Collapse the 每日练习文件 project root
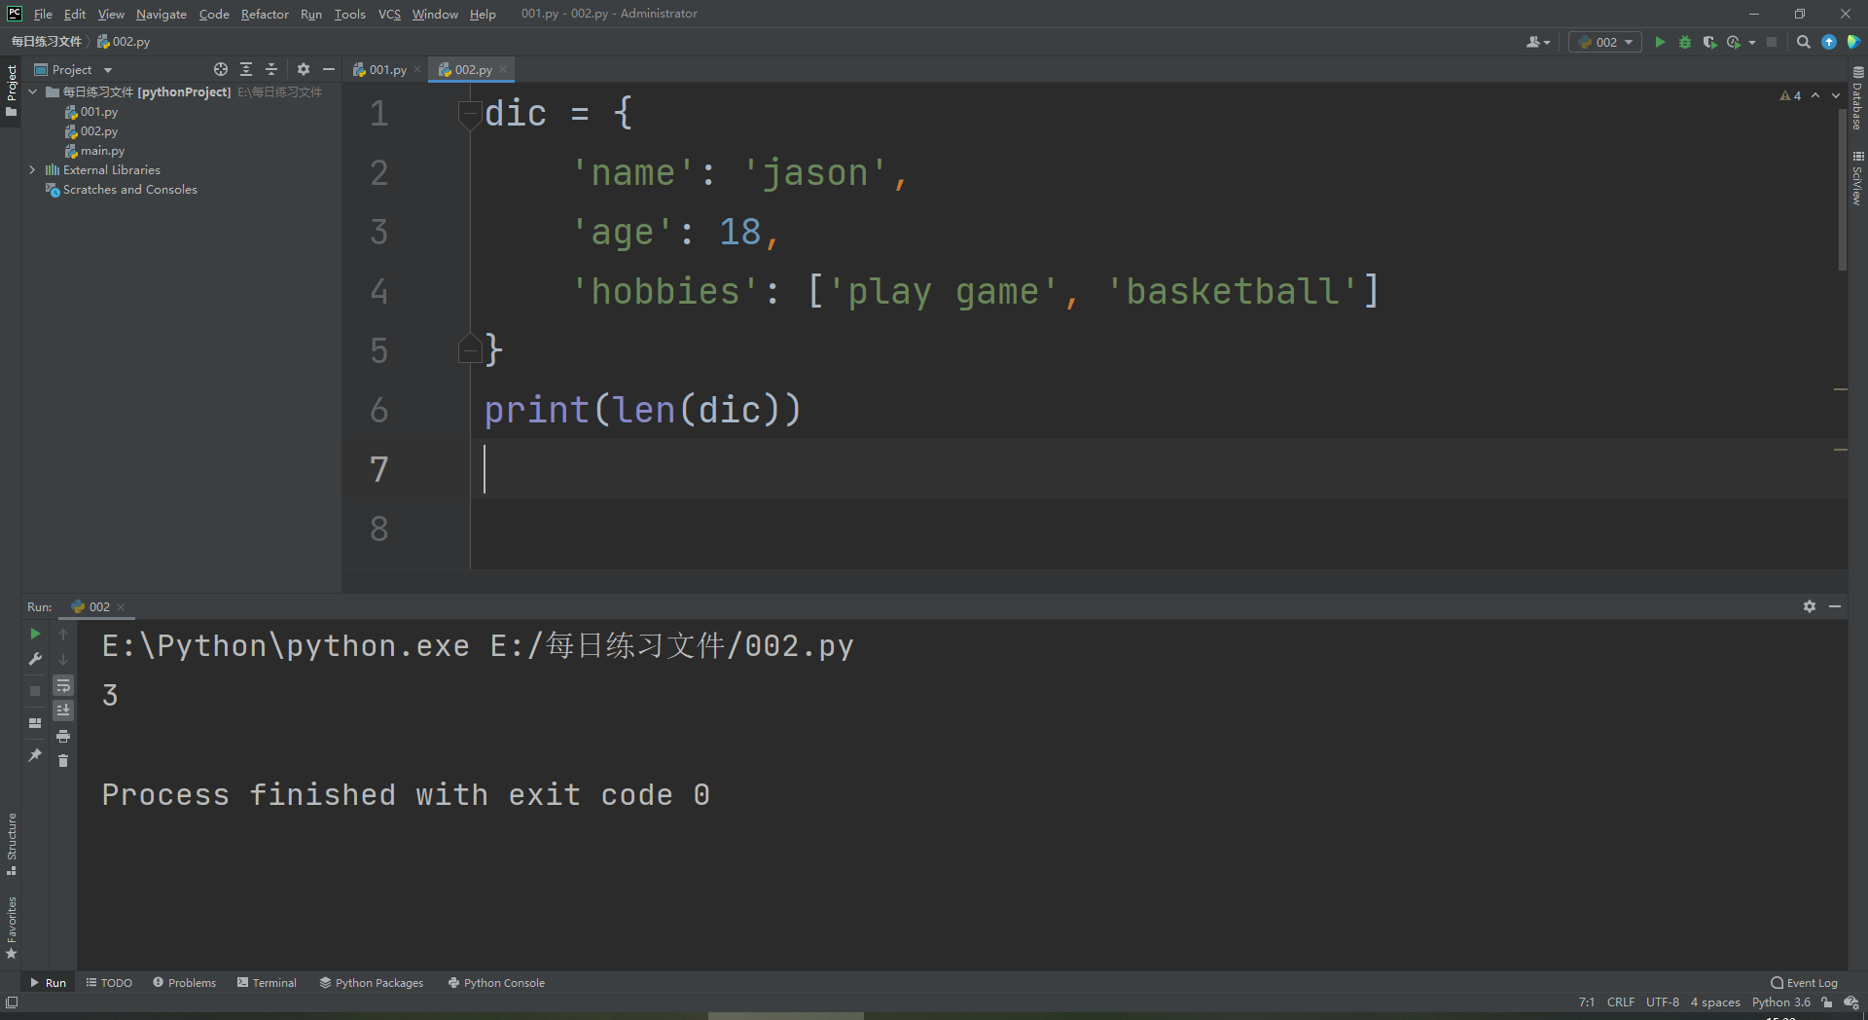The height and width of the screenshot is (1020, 1868). click(33, 92)
